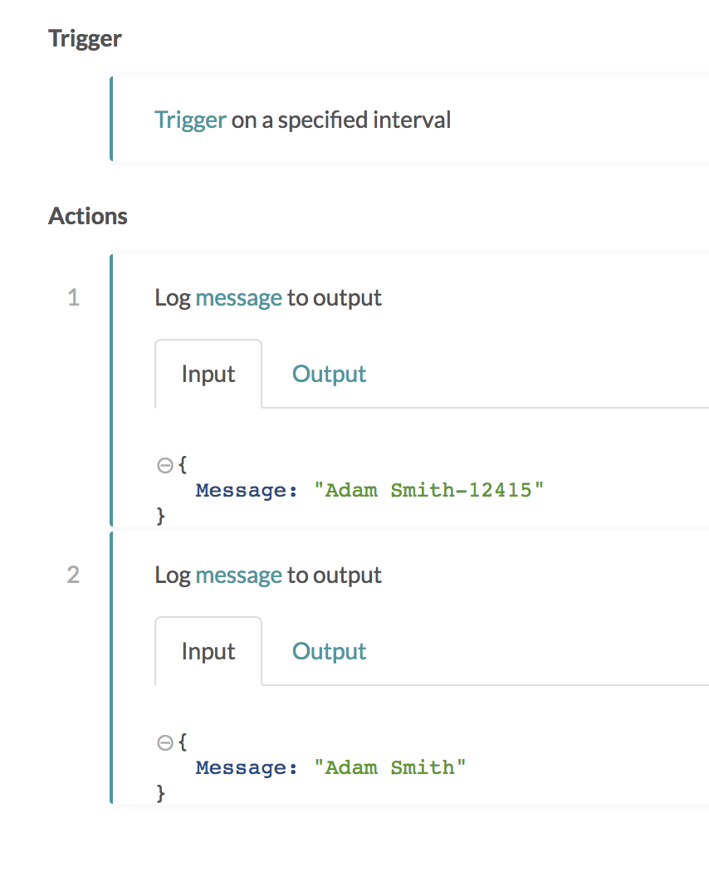Select the Message key in second JSON

click(x=243, y=767)
